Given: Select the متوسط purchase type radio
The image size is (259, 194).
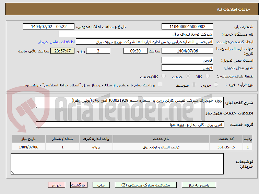Looking at the screenshot, I should pyautogui.click(x=194, y=85).
